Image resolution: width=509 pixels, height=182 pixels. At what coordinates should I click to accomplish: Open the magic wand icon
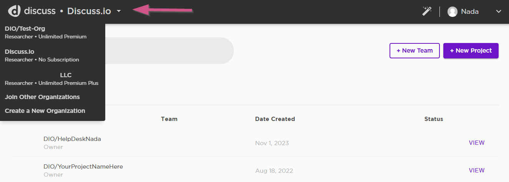point(427,11)
